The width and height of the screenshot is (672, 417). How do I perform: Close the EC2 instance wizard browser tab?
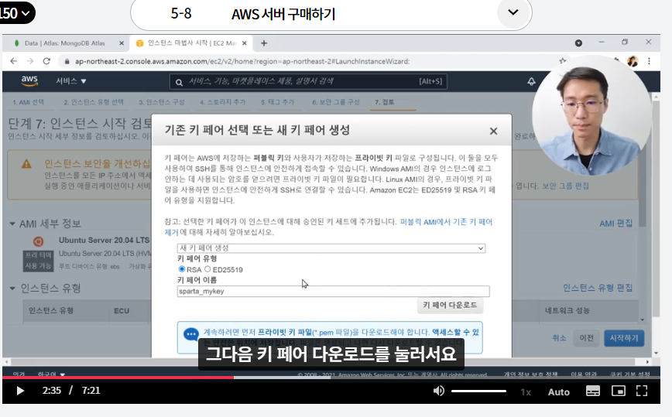[x=245, y=43]
